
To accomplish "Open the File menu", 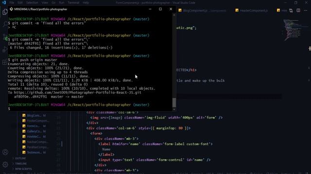I will (12, 3).
